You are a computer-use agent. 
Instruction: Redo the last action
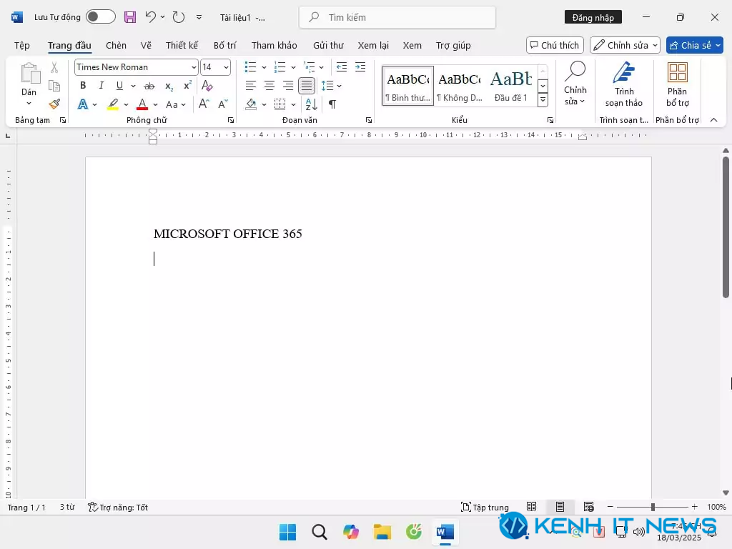tap(178, 17)
